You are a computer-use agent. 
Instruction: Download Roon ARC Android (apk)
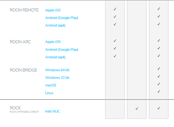[x=55, y=57]
